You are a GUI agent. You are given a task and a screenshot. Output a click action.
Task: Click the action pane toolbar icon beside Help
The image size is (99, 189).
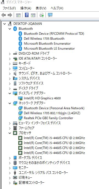[x=33, y=15]
